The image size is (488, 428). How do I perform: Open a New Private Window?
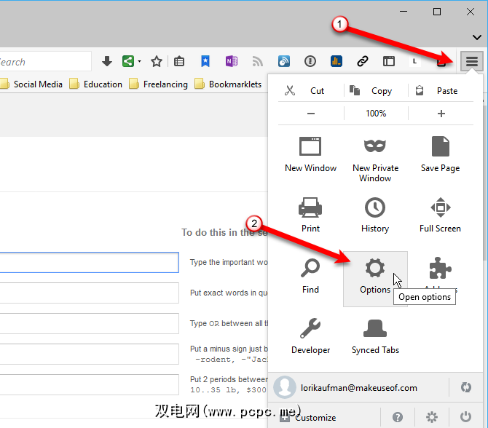pos(375,159)
